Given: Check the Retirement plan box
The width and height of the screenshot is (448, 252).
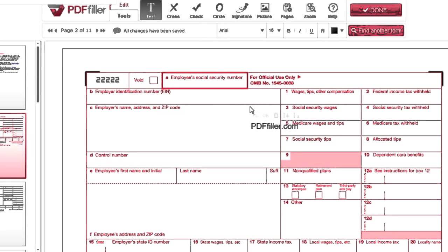Looking at the screenshot, I should coord(318,195).
